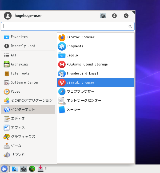Open the red download-arrow installer on the taskbar
The width and height of the screenshot is (160, 173).
41,169
